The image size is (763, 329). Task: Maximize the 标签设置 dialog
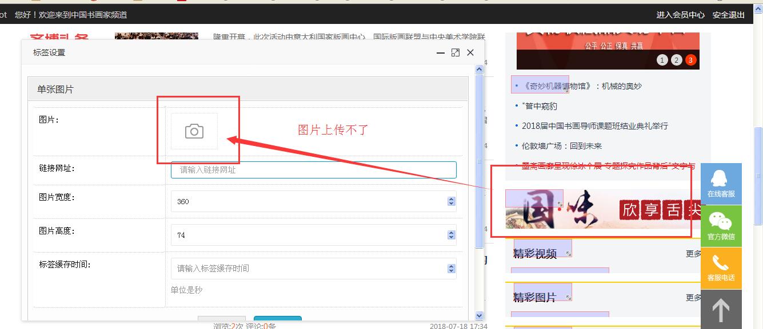pyautogui.click(x=455, y=52)
